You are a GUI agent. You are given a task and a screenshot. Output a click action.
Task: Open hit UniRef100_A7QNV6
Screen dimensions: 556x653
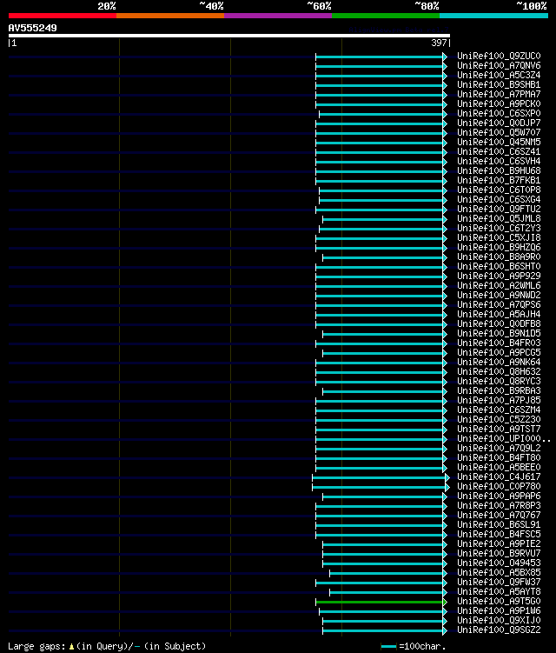(x=499, y=65)
